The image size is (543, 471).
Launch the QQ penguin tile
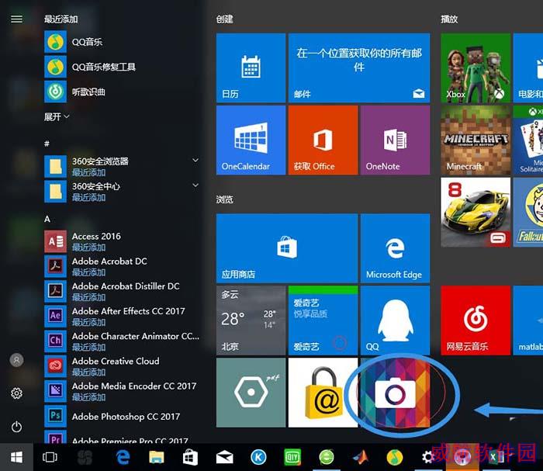pos(395,320)
